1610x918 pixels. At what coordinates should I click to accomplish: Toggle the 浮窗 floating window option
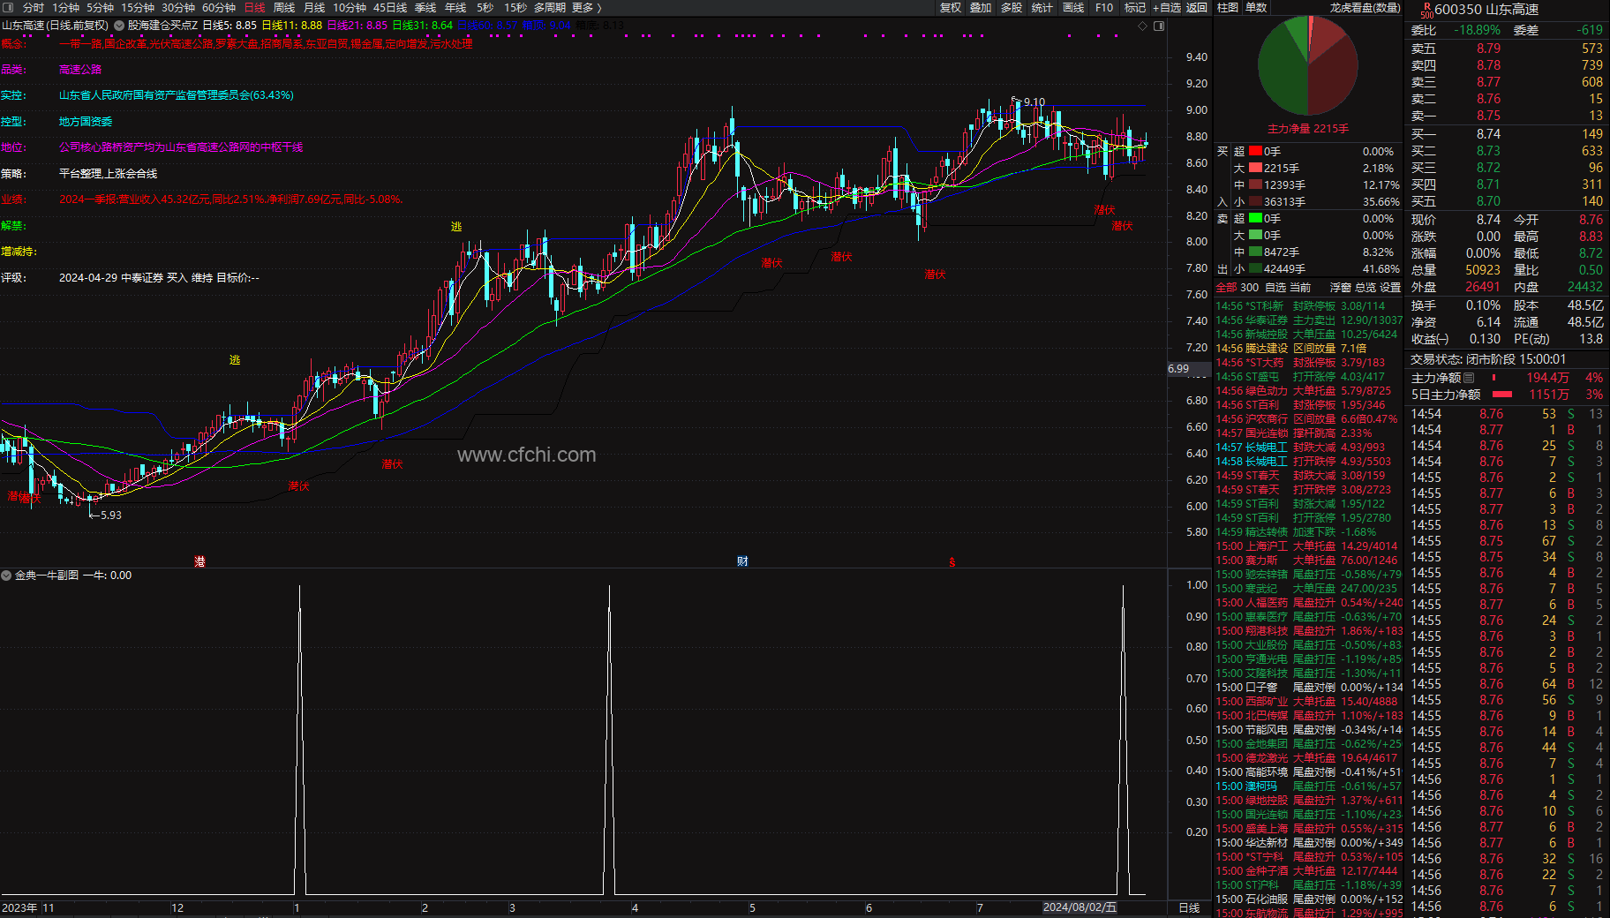[1341, 288]
